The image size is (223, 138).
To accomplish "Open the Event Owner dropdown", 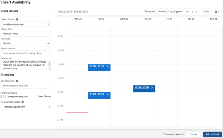I will (x=26, y=24).
